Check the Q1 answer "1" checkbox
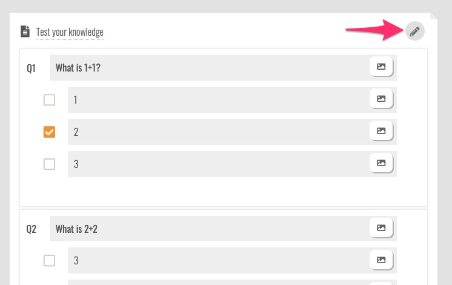This screenshot has width=452, height=285. coord(50,100)
